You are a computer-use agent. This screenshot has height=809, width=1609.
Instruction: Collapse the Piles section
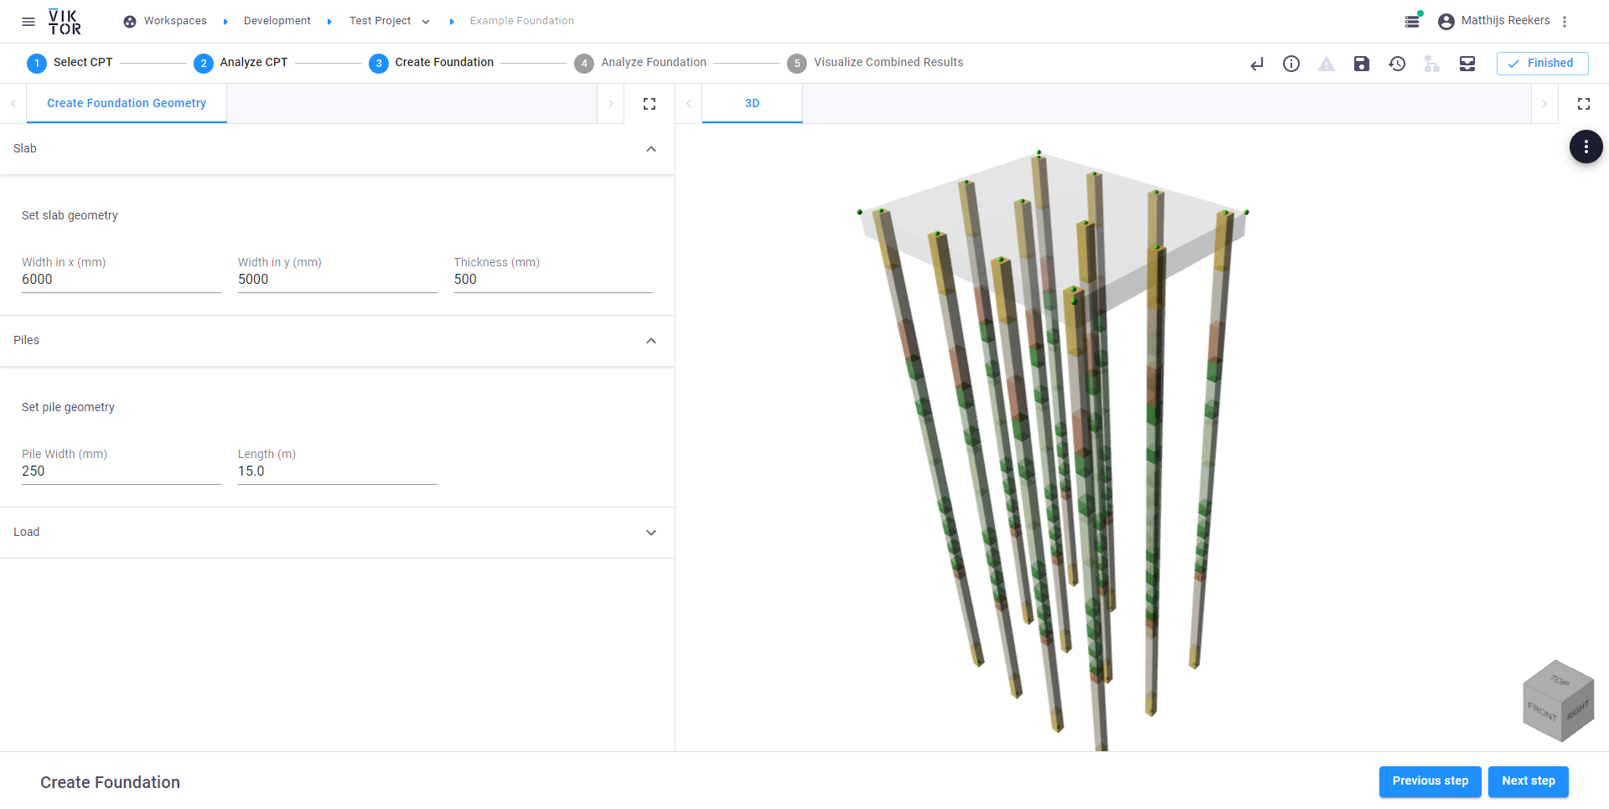tap(651, 341)
